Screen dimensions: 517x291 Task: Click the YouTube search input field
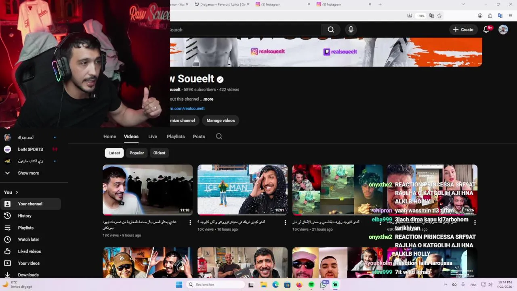pos(246,30)
